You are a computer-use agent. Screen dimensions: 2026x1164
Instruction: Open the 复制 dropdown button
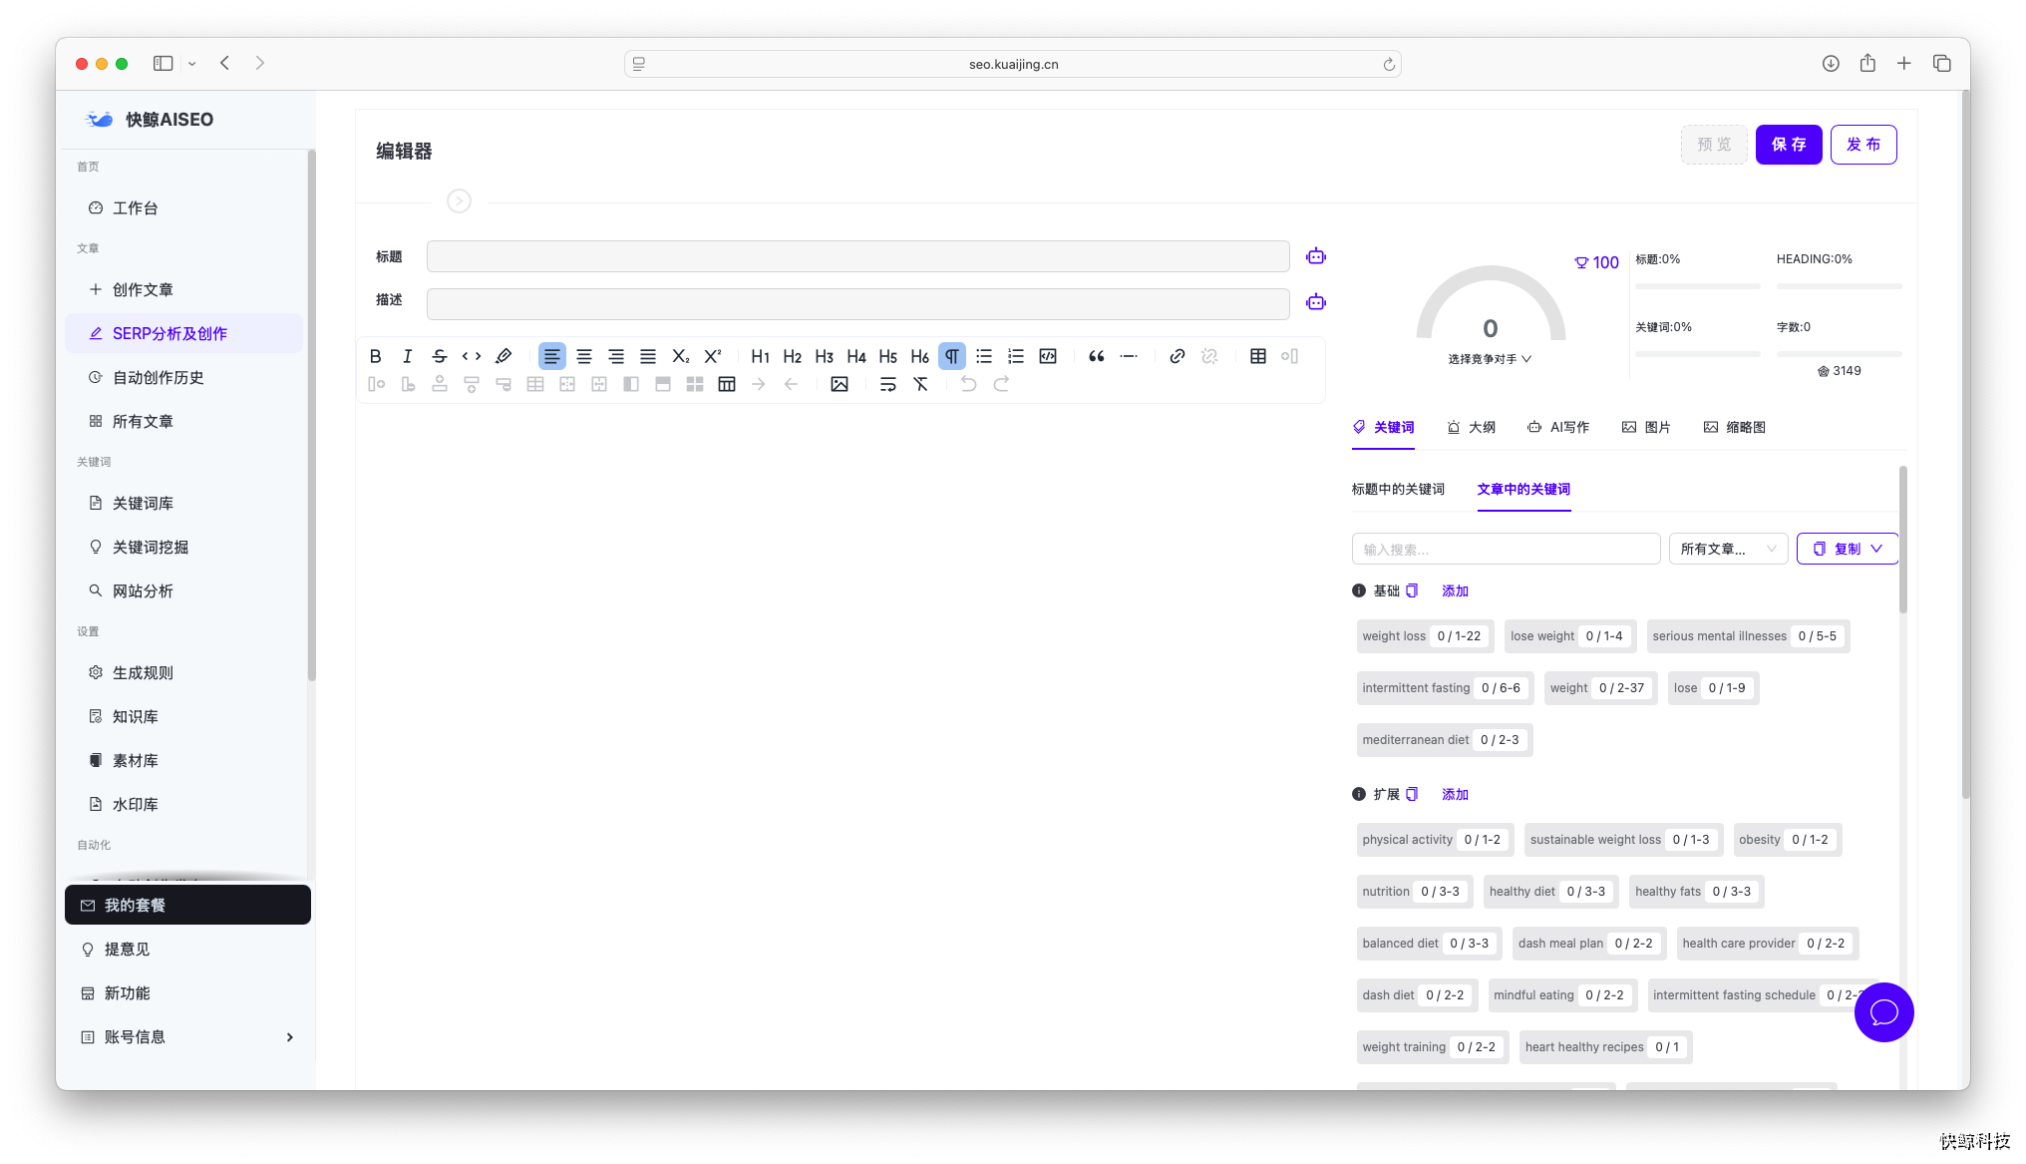(x=1847, y=549)
